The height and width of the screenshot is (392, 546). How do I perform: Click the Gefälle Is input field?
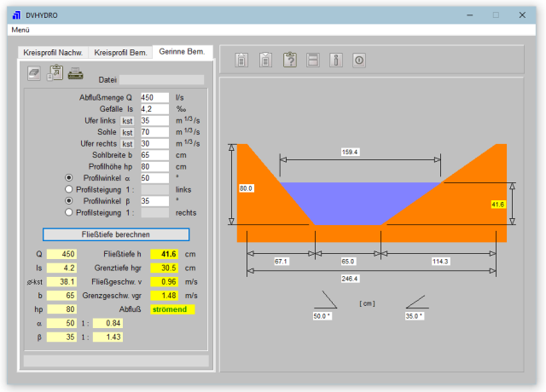(x=154, y=109)
